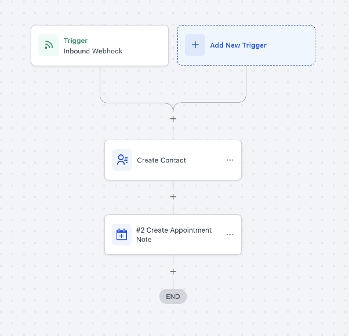Open the Create Appointment Note three-dot menu
349x336 pixels.
tap(230, 234)
